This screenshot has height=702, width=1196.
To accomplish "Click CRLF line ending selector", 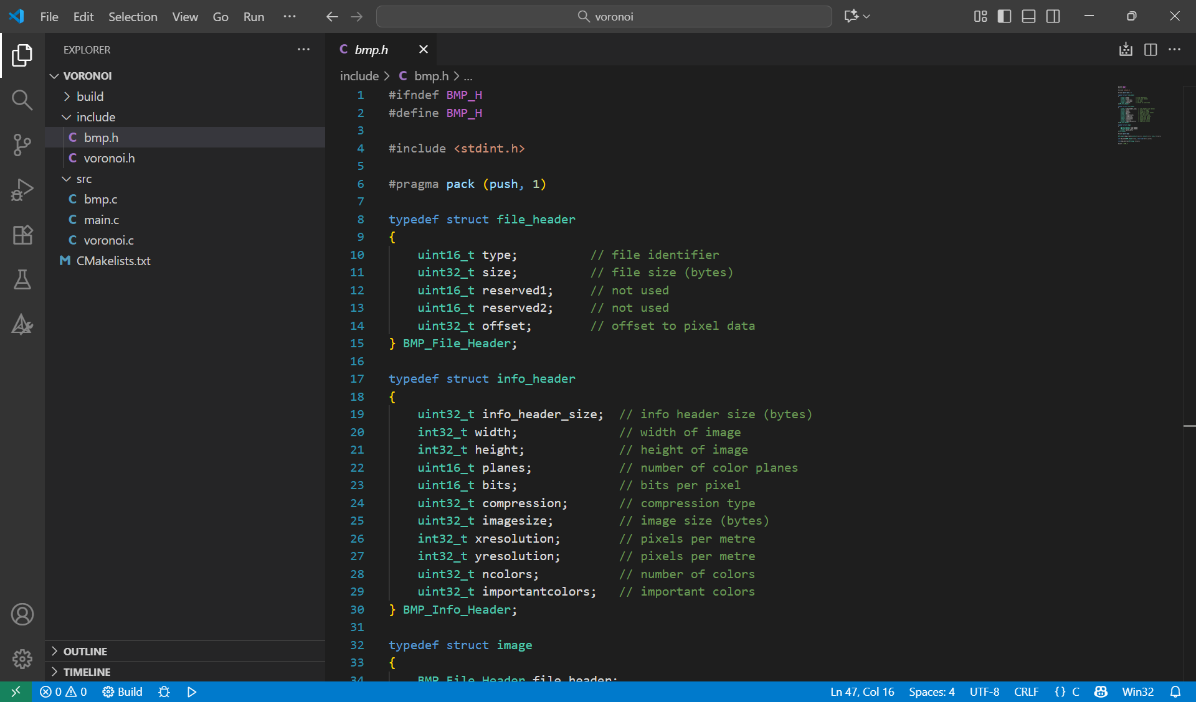I will pyautogui.click(x=1025, y=691).
